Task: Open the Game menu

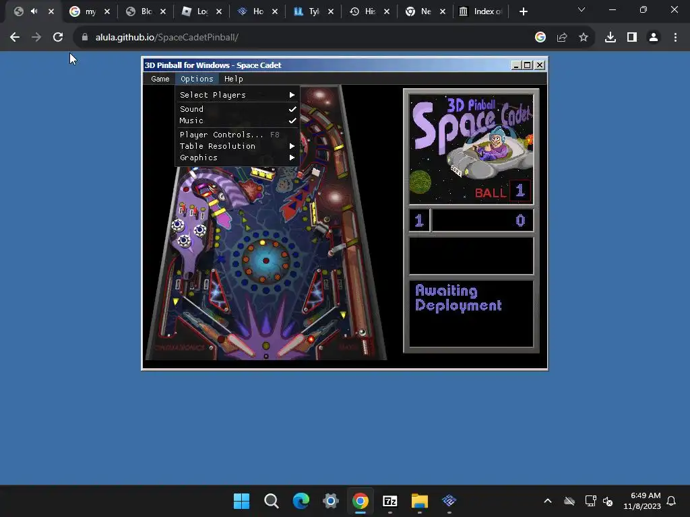Action: [x=160, y=79]
